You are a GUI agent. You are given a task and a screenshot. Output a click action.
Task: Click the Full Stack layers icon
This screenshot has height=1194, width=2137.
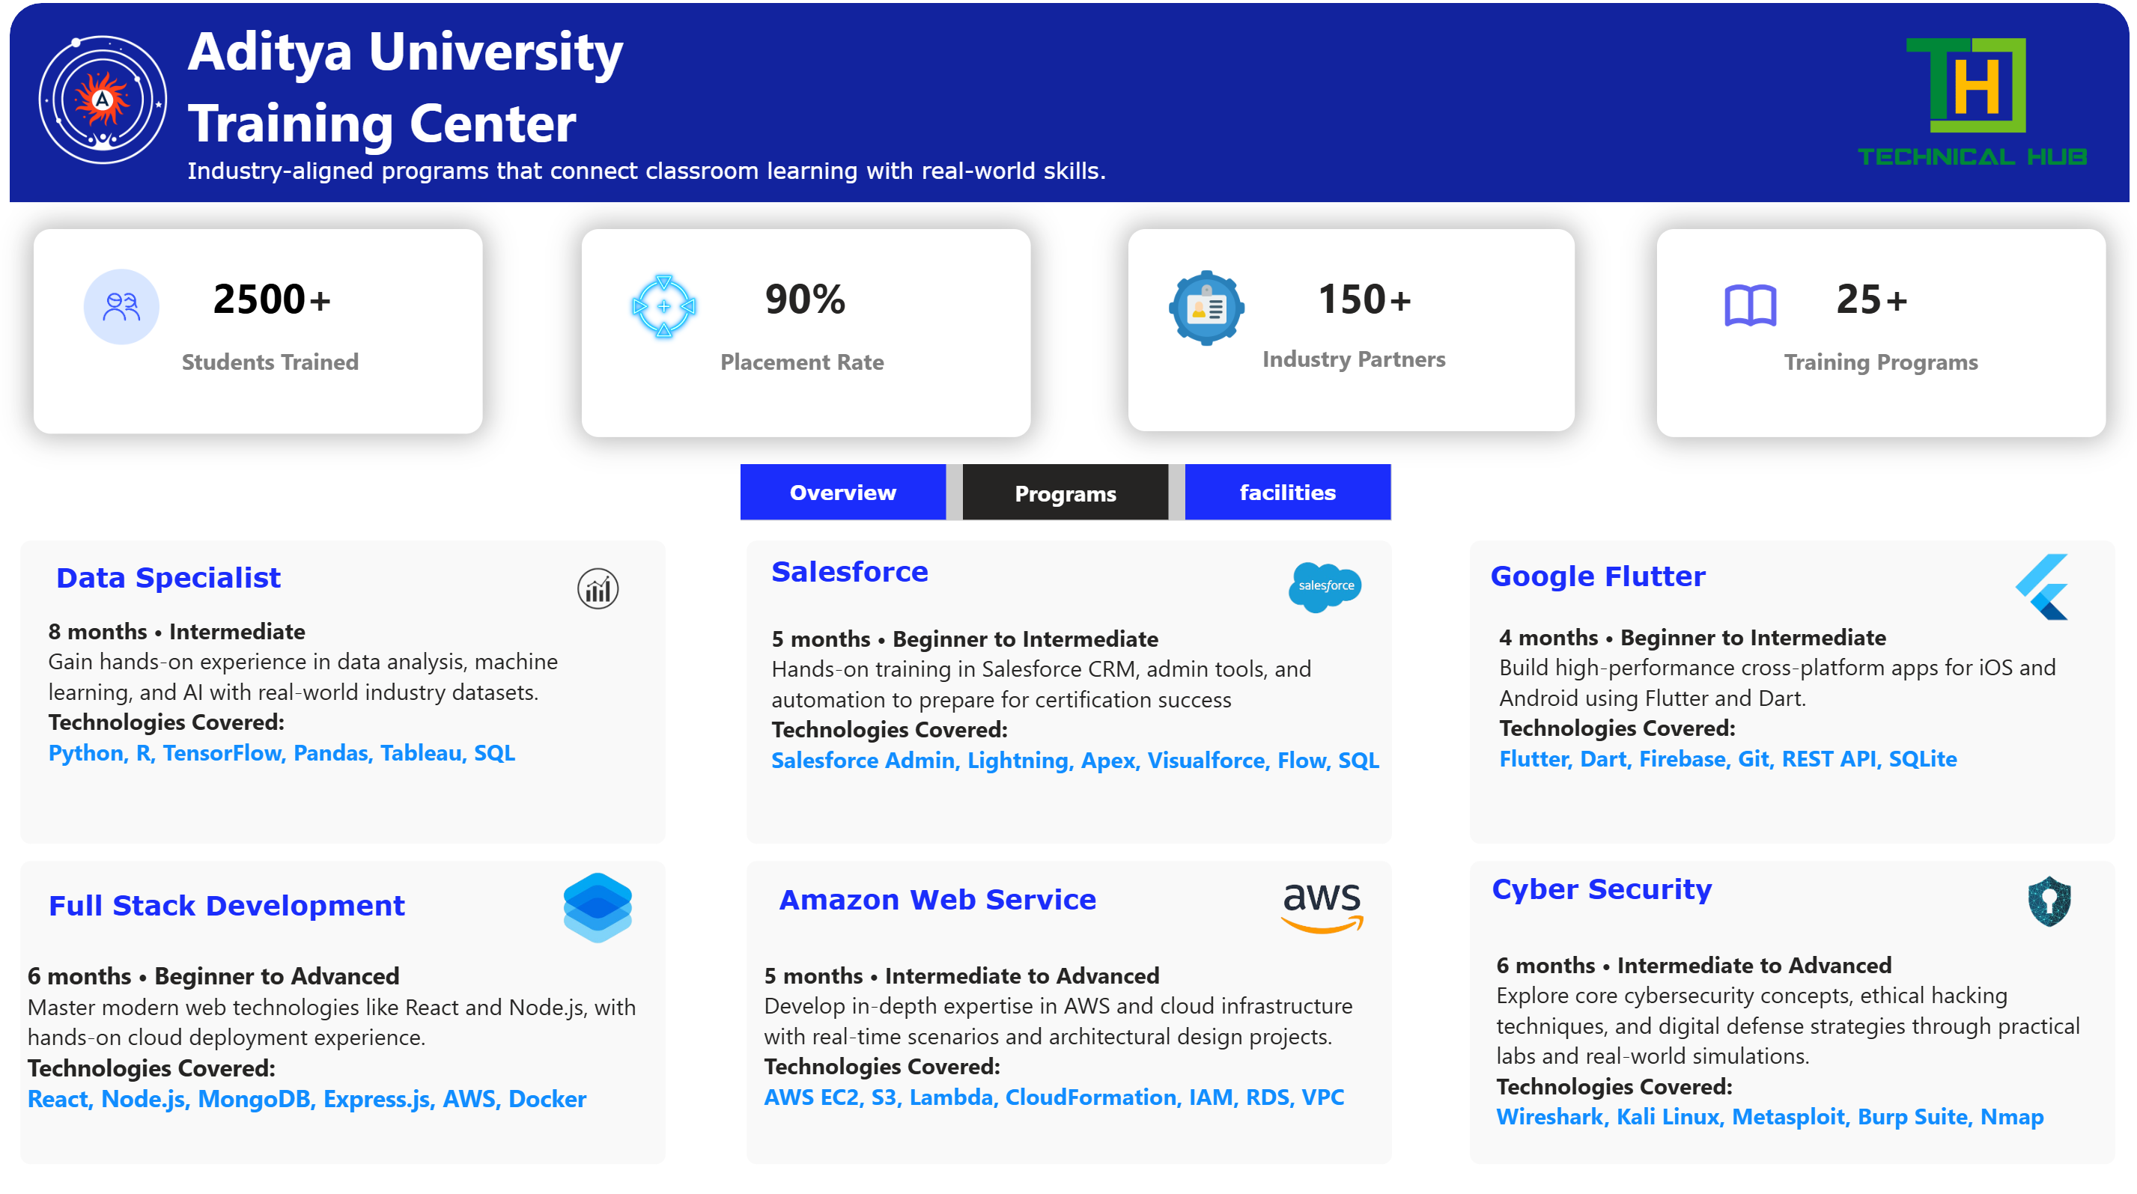point(598,907)
